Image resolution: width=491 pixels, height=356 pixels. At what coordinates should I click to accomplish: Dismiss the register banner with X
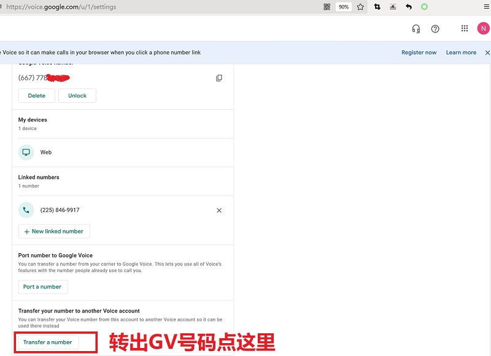487,53
